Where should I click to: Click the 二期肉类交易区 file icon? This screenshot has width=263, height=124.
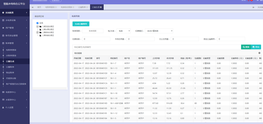[x=40, y=36]
